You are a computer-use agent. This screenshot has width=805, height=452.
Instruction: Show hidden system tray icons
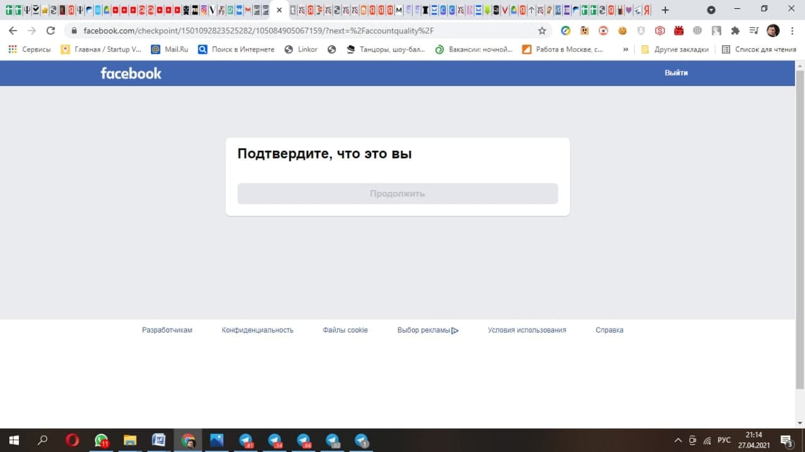coord(678,440)
